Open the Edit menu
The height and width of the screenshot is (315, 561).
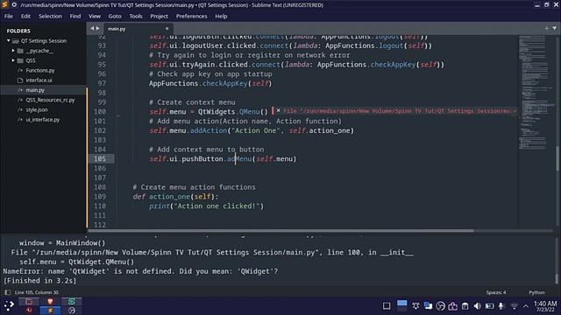click(25, 16)
